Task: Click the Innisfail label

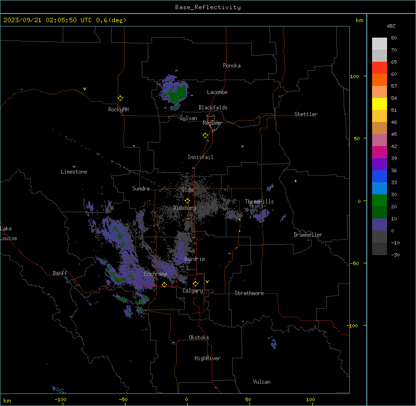Action: tap(200, 157)
